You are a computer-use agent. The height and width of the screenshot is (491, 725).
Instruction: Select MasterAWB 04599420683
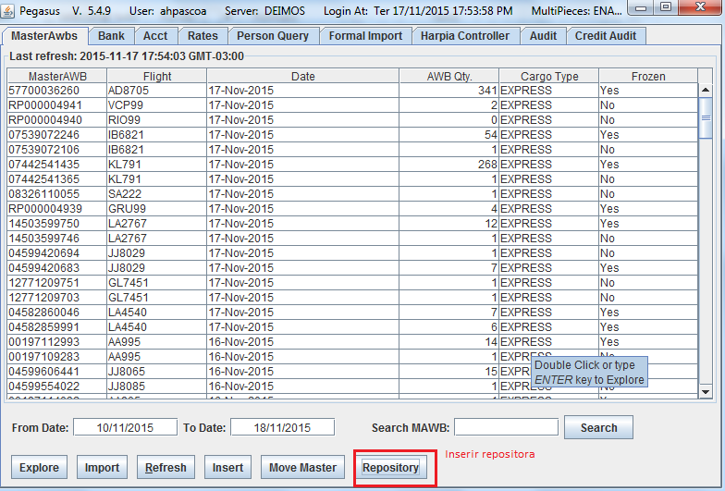57,268
